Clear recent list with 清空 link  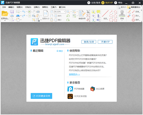(60, 51)
